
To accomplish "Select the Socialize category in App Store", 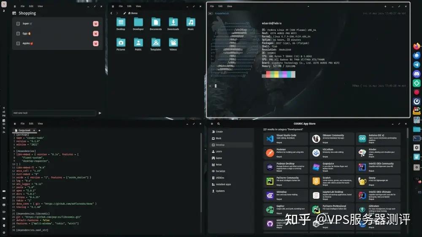I will point(231,171).
